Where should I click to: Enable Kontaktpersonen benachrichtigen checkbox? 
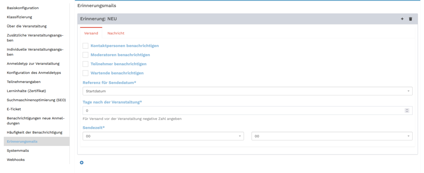point(86,46)
